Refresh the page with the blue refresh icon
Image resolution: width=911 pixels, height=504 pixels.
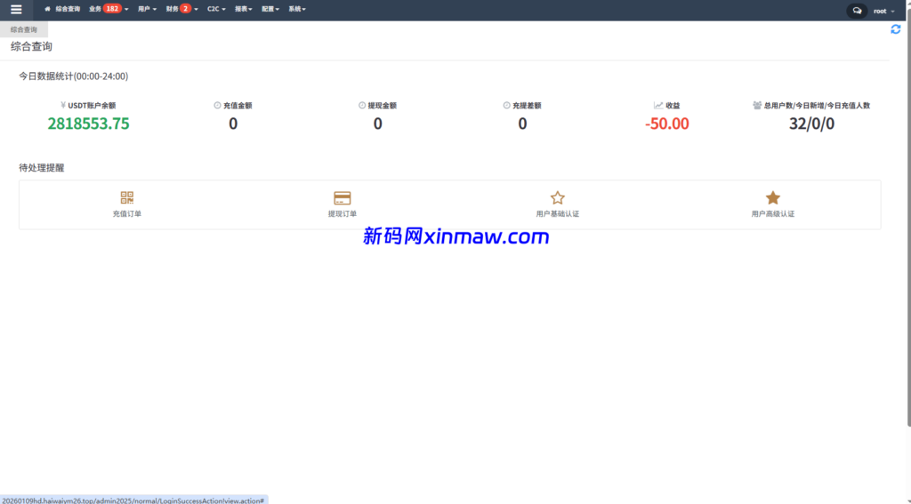(x=895, y=29)
